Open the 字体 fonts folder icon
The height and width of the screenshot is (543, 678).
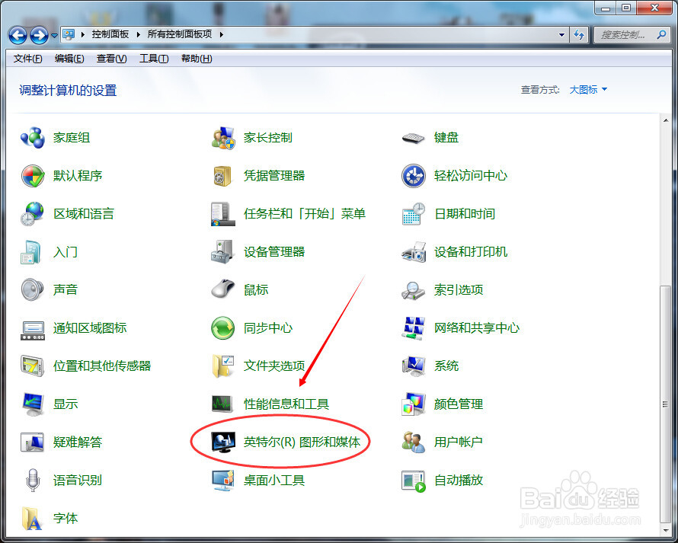coord(32,519)
